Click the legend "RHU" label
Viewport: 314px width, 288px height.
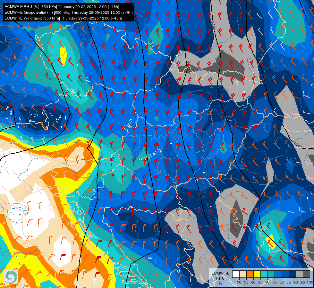point(220,278)
